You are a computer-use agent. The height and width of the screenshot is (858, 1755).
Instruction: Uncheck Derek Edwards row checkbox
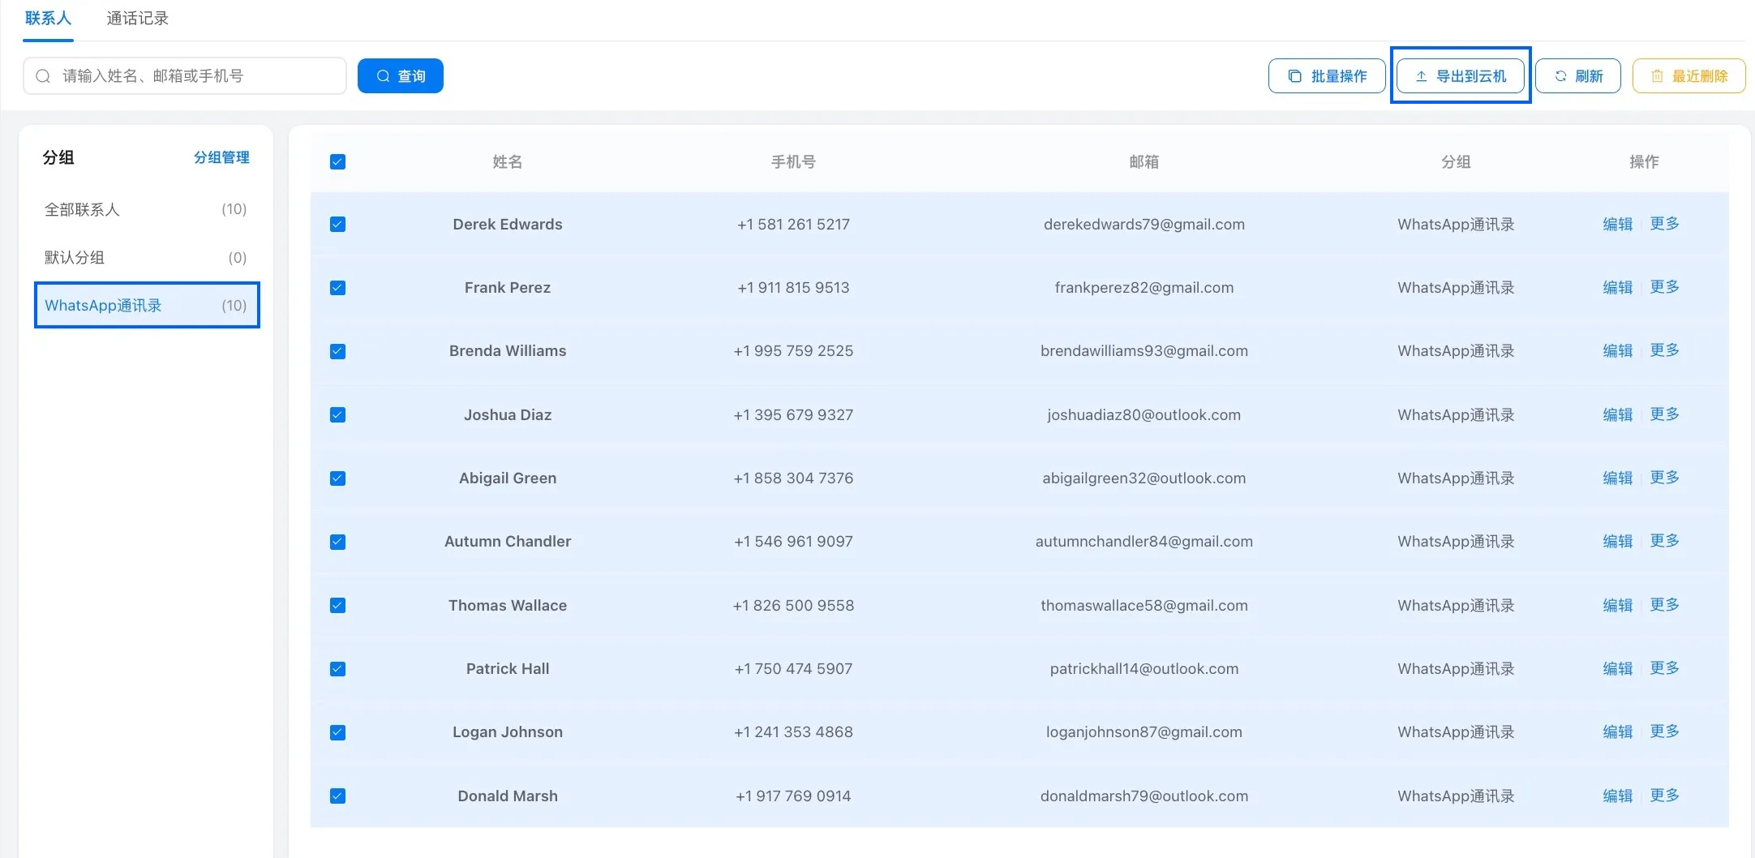point(338,225)
